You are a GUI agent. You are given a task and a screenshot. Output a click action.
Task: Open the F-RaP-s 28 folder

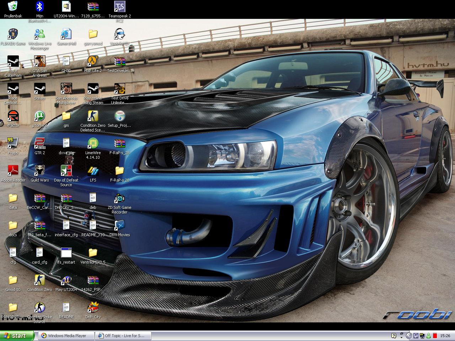point(120,174)
